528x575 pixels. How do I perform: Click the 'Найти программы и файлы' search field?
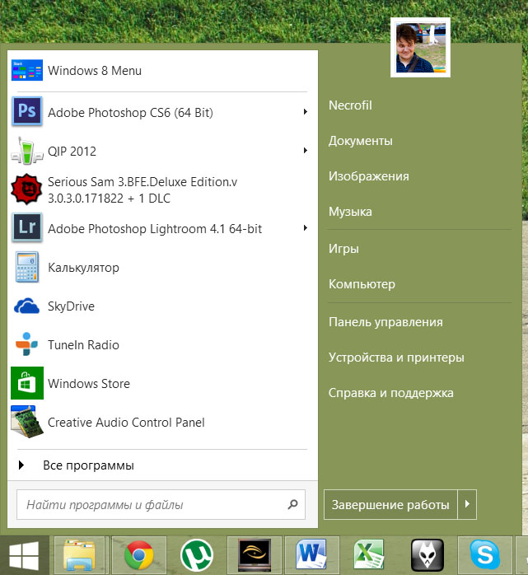(161, 505)
